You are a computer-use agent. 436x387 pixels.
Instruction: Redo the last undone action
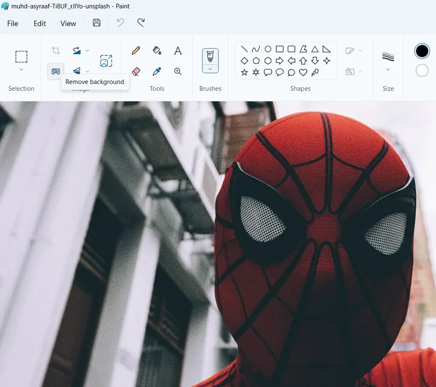coord(141,22)
